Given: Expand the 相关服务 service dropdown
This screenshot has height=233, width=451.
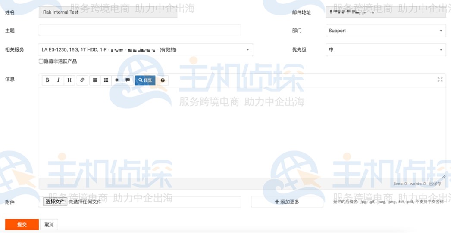Looking at the screenshot, I should tap(146, 50).
